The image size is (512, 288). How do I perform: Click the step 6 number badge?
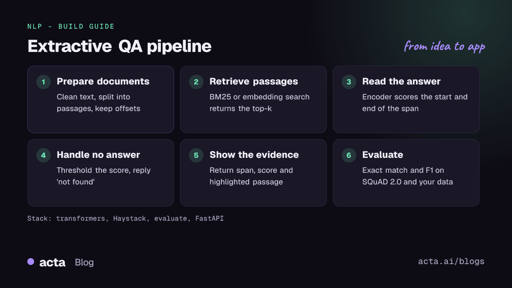(349, 155)
